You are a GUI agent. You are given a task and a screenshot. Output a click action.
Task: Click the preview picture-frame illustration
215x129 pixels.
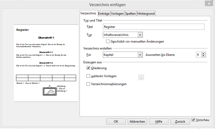click(x=50, y=90)
